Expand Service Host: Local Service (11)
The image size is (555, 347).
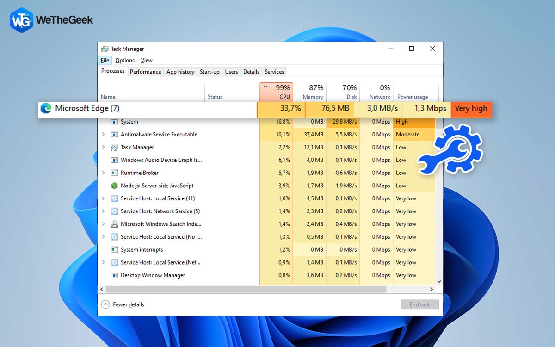[103, 198]
